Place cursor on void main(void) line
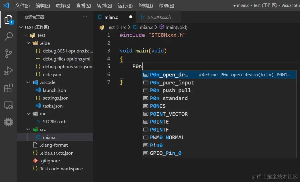This screenshot has height=182, width=300. (143, 51)
